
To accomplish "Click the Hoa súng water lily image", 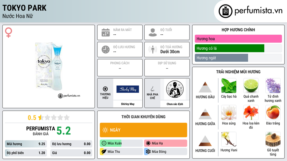I will point(229,112).
